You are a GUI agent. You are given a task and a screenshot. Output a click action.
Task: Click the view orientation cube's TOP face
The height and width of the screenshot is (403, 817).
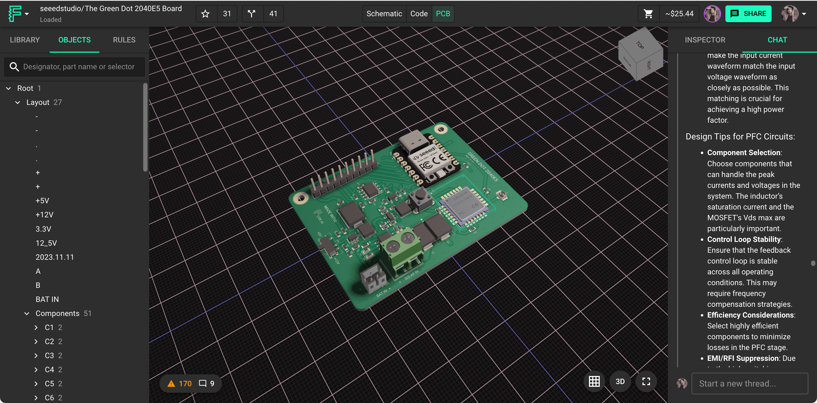[640, 45]
